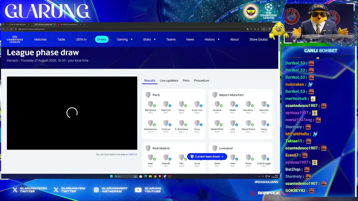Select Atleti badge in the Bayern München card
Viewport: 358px width, 201px height.
pyautogui.click(x=233, y=104)
